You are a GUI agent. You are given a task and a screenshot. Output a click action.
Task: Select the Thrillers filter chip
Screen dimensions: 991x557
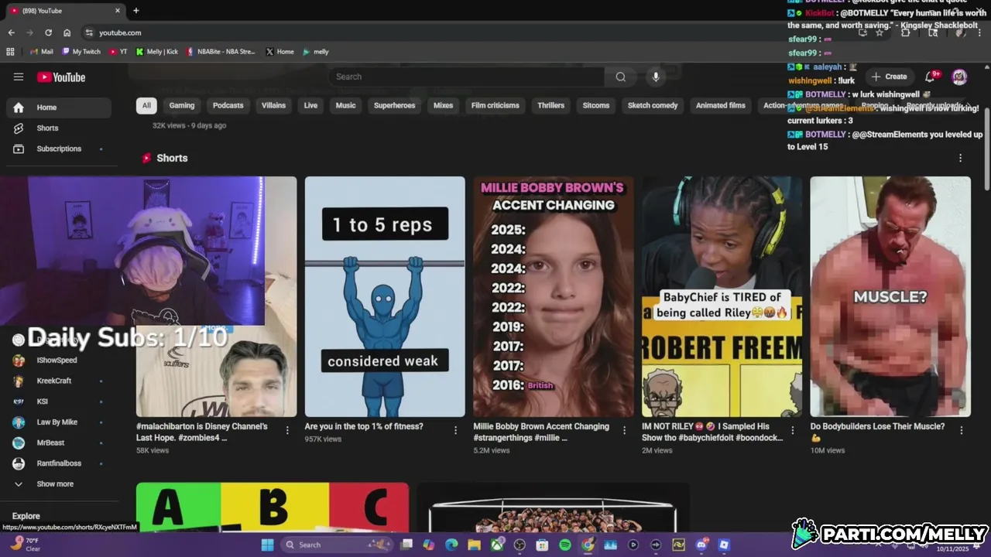[x=550, y=105]
